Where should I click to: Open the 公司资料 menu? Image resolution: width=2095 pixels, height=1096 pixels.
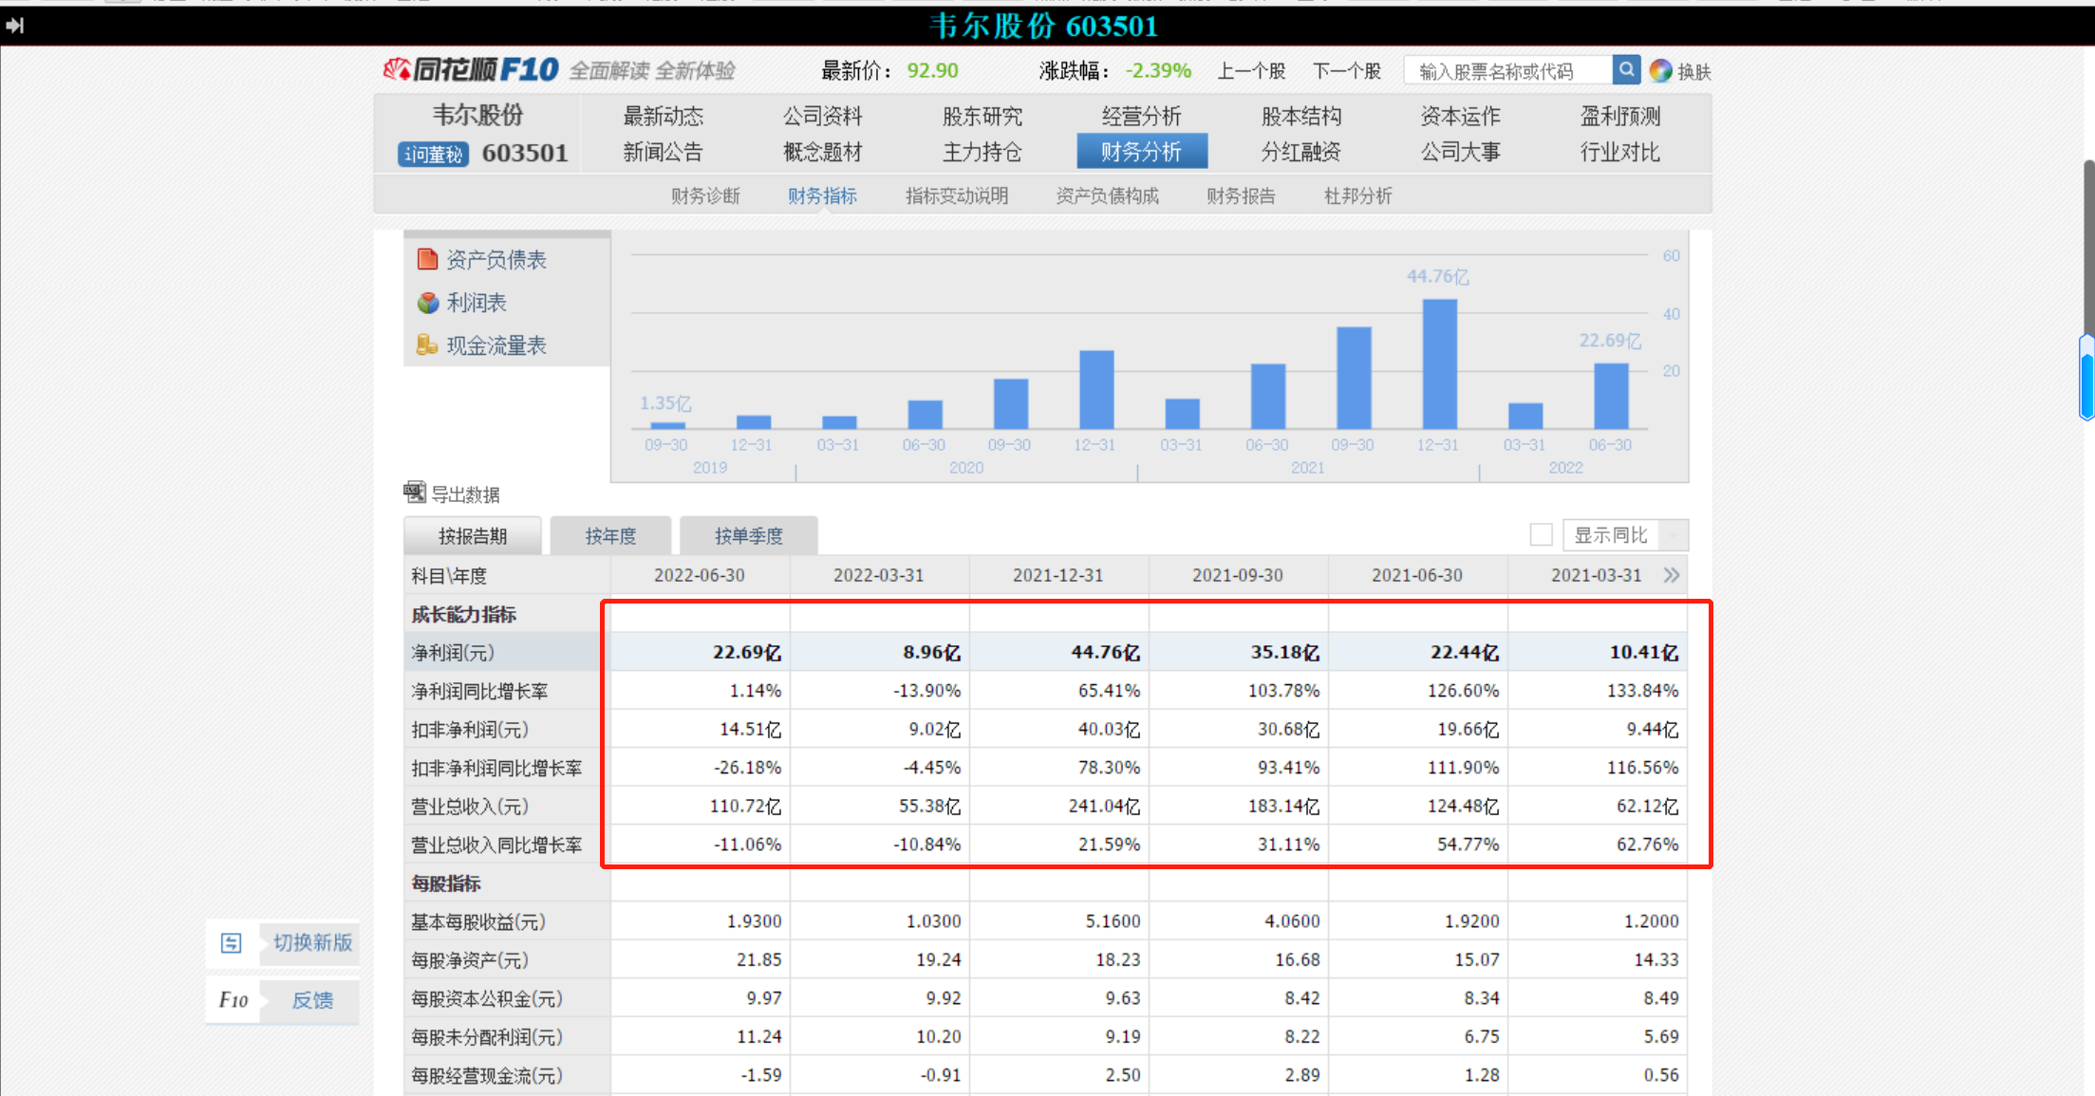coord(823,116)
